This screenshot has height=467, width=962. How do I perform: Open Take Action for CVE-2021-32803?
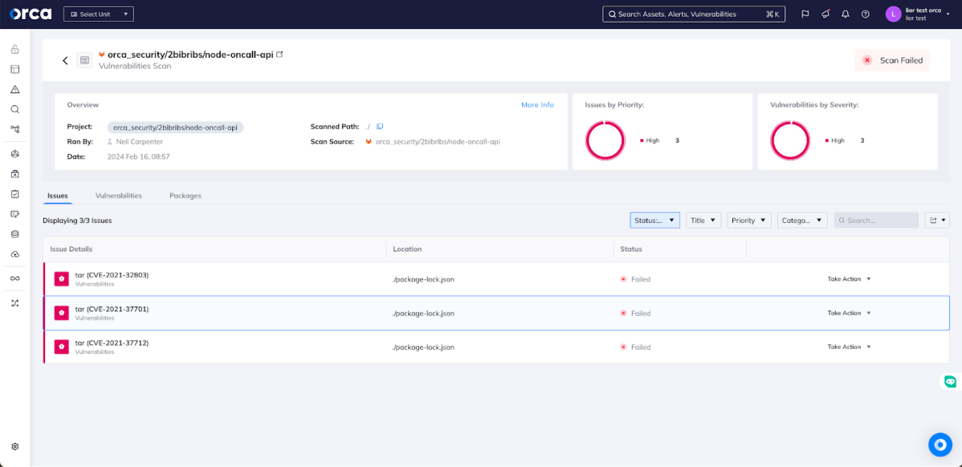[x=849, y=279]
